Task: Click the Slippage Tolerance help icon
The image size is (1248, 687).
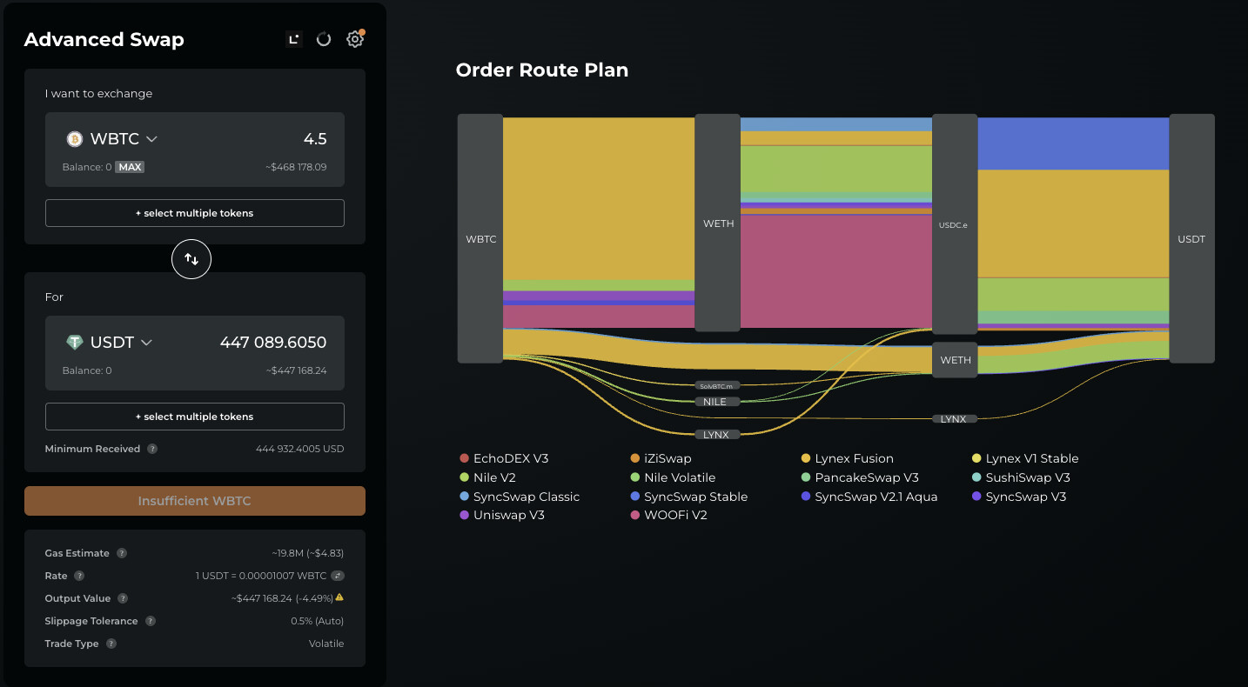Action: pyautogui.click(x=151, y=621)
